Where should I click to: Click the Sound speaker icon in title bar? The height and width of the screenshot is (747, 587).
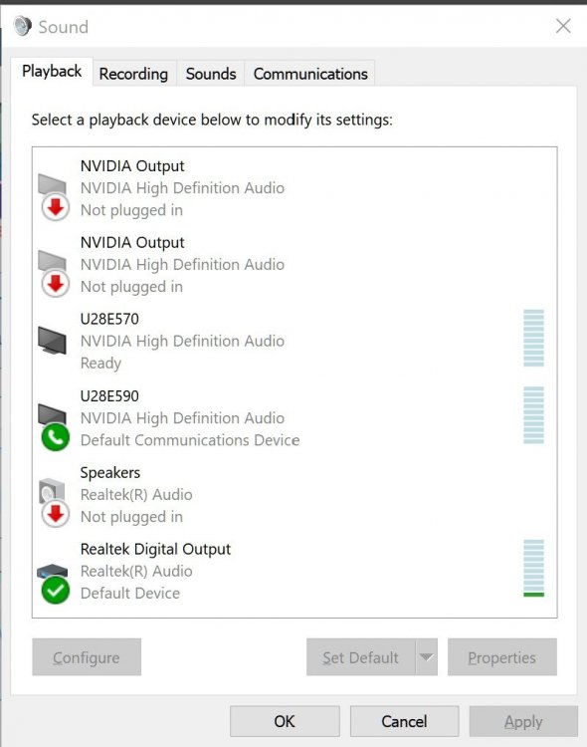pyautogui.click(x=22, y=26)
